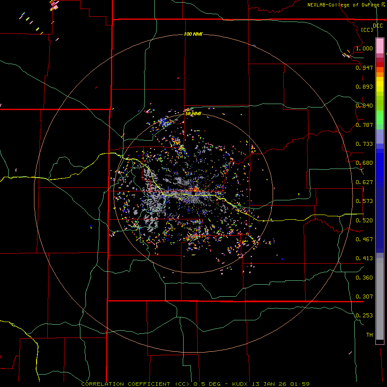
Task: Click the 0.627 color scale label
Action: tap(364, 182)
